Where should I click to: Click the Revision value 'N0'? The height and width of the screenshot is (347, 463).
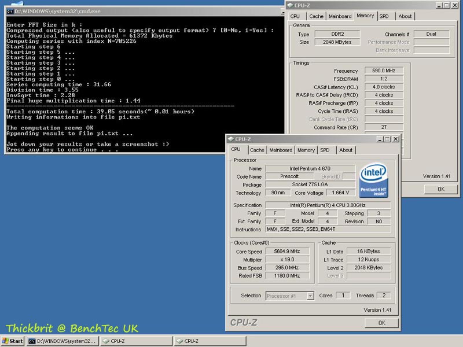(x=379, y=222)
